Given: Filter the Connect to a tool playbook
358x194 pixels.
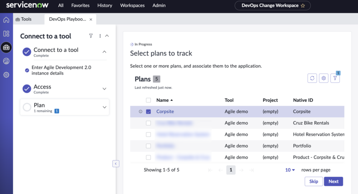Looking at the screenshot, I should click(x=91, y=36).
